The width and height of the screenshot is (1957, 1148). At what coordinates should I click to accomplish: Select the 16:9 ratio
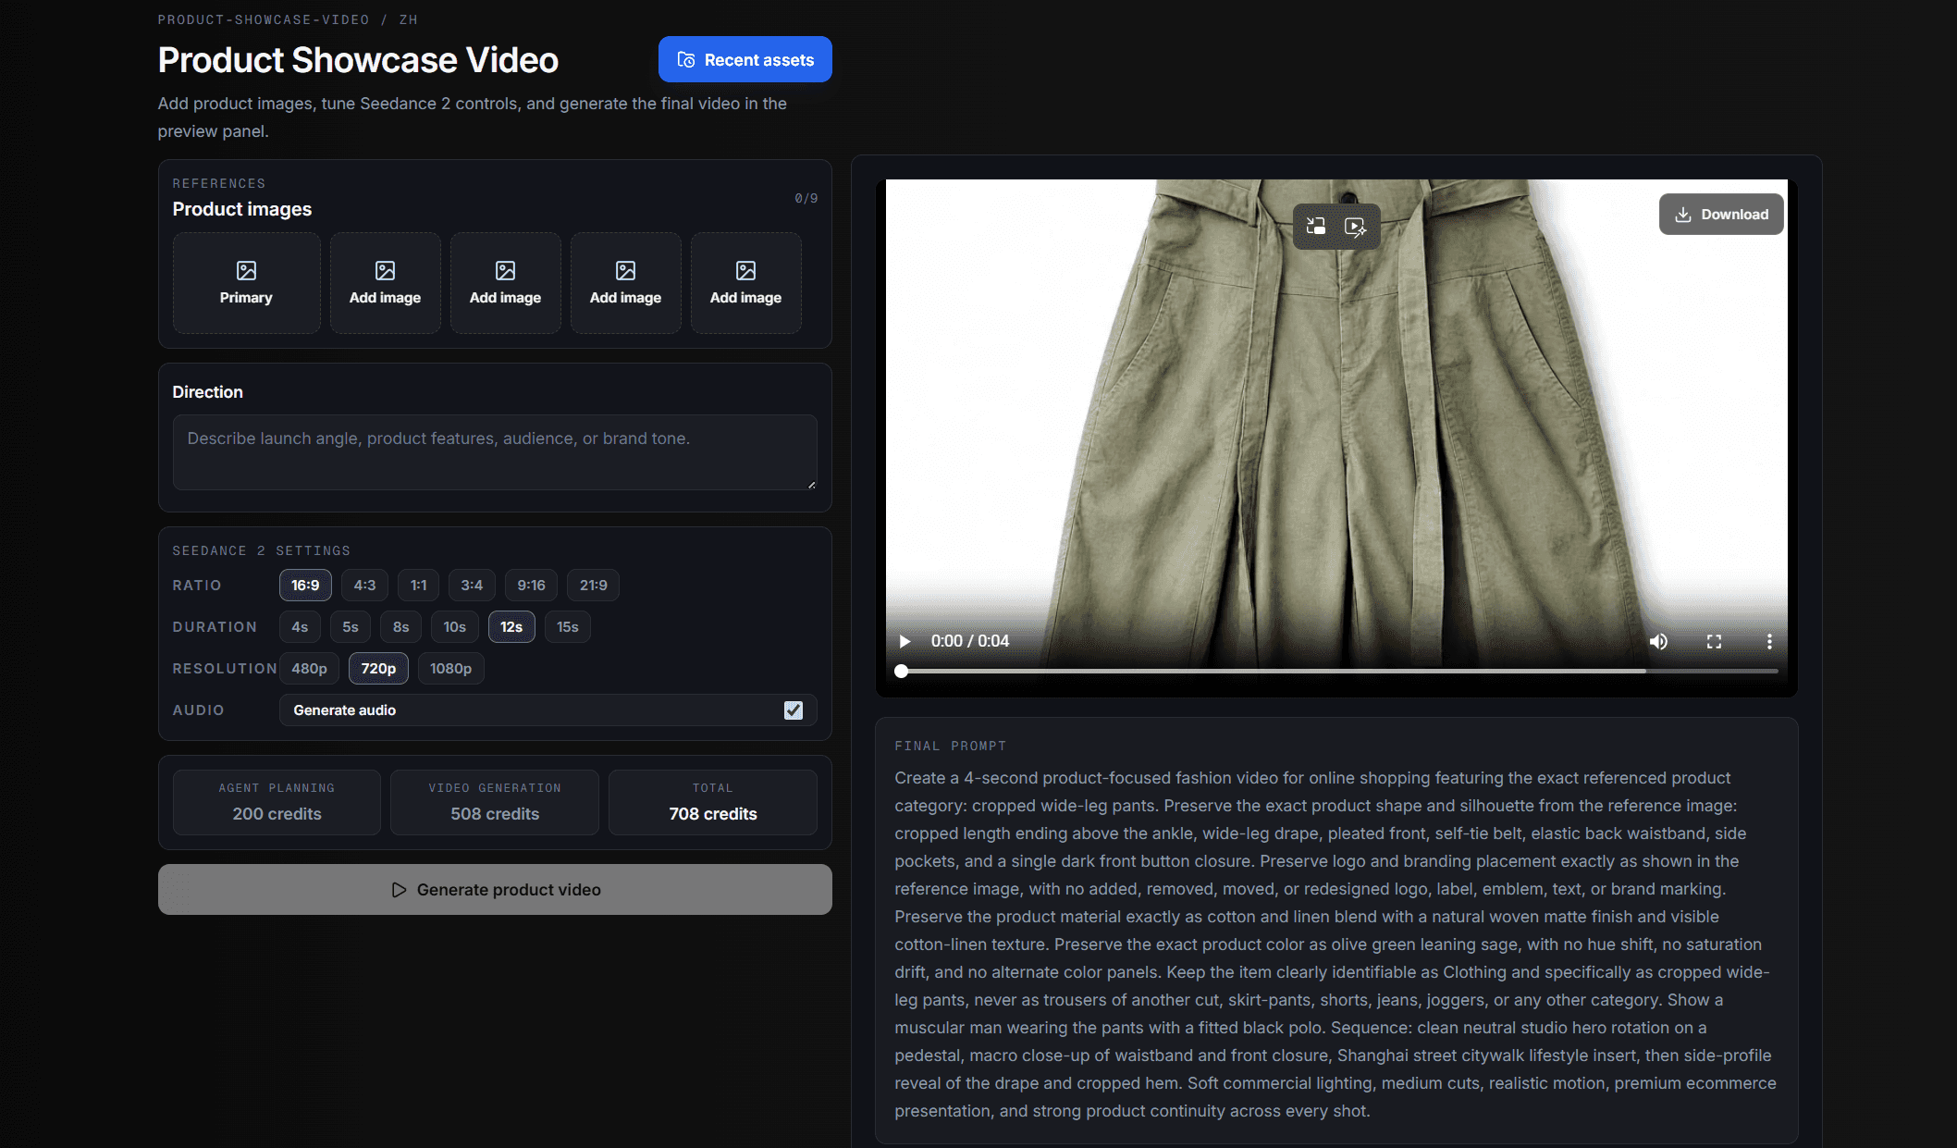tap(305, 586)
